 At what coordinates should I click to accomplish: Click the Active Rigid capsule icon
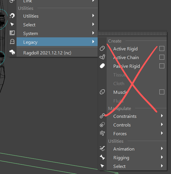pyautogui.click(x=102, y=48)
